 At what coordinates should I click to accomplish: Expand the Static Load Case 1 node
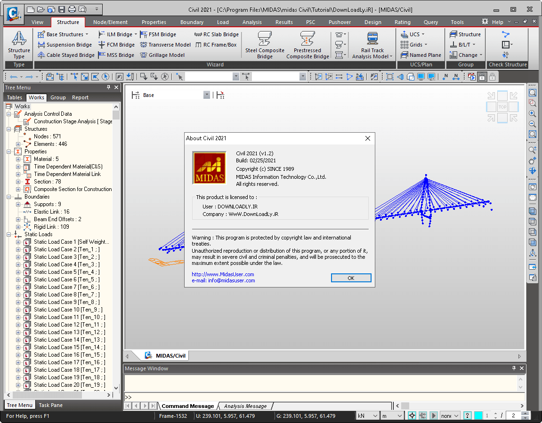(18, 242)
